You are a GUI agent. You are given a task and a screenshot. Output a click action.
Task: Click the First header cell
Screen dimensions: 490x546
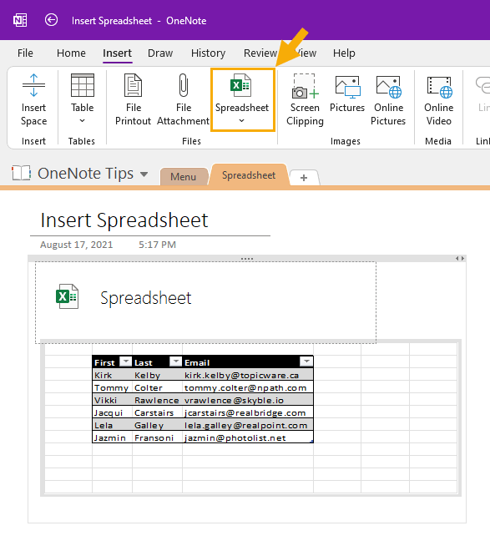pyautogui.click(x=112, y=361)
